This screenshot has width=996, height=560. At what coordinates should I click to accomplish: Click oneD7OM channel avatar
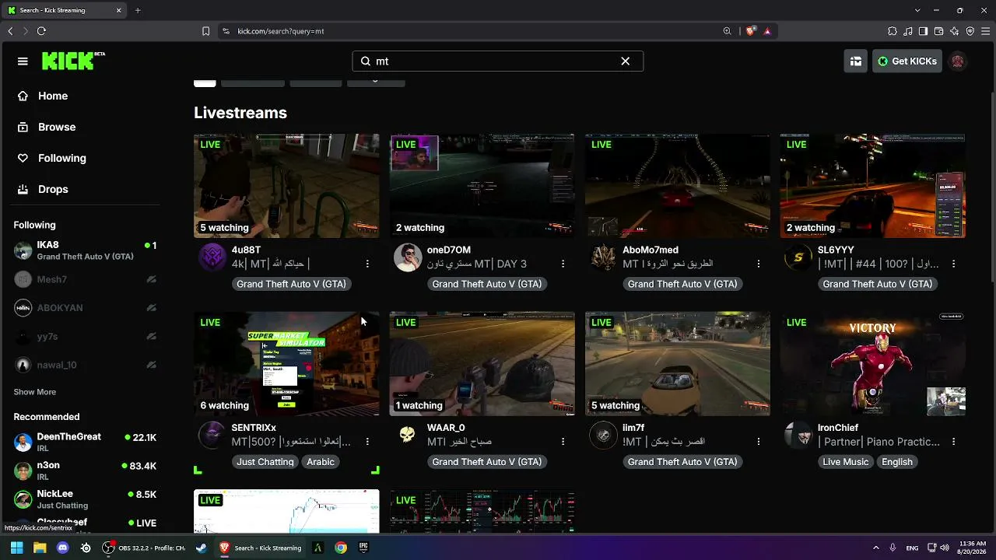point(407,257)
